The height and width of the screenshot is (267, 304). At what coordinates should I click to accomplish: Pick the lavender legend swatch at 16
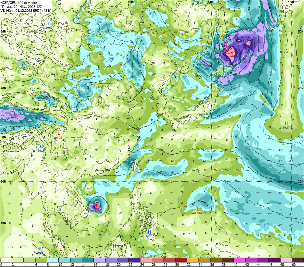pos(99,260)
